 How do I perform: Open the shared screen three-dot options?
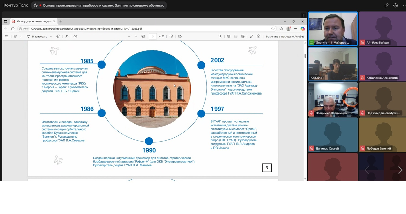coord(303,15)
